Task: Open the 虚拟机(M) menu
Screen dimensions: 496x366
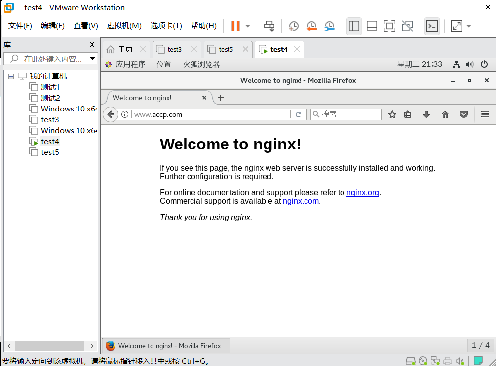Action: pos(124,26)
